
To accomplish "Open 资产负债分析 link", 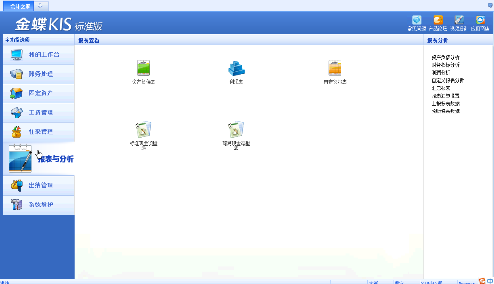I will [445, 57].
